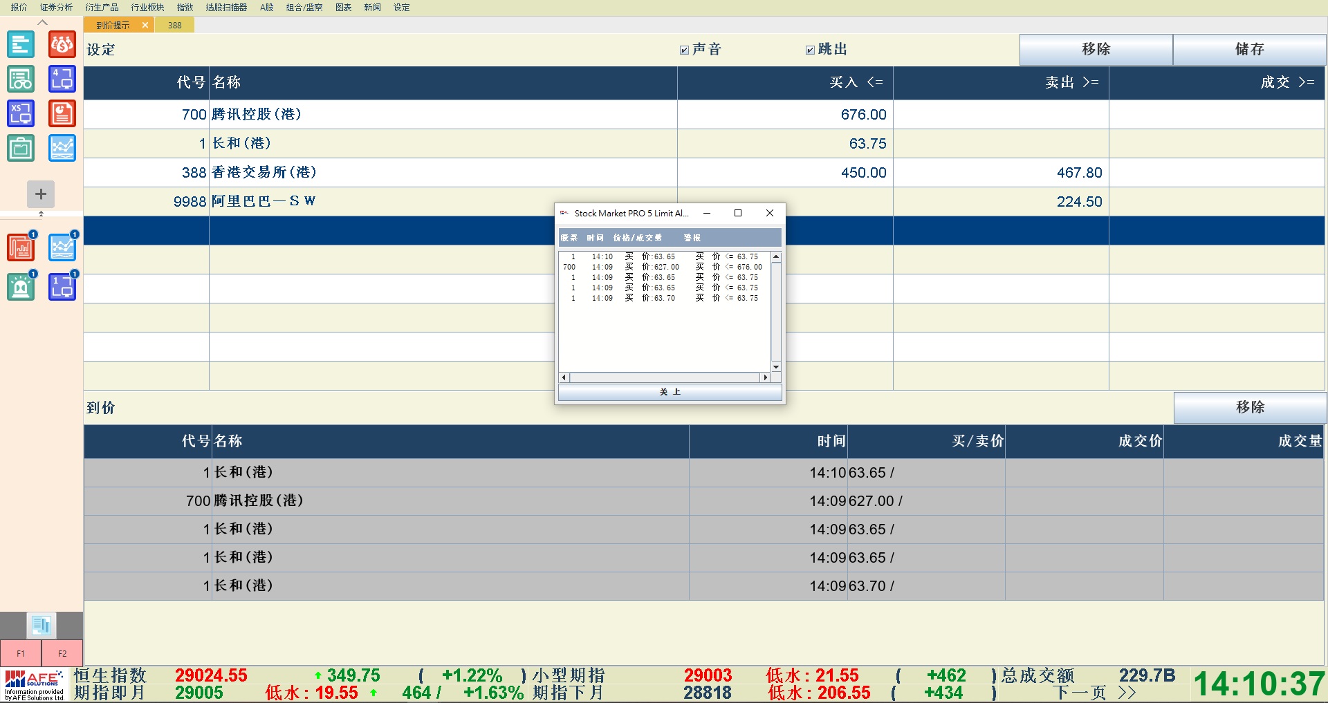Click the 成交 >= column header
The image size is (1328, 703).
[x=1217, y=82]
